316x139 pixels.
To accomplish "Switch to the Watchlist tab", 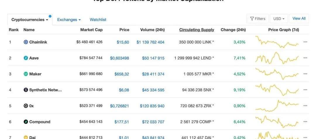I will pos(98,20).
